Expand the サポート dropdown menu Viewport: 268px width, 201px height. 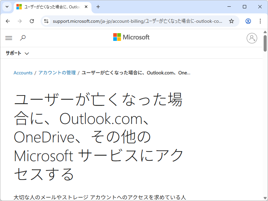coord(17,53)
